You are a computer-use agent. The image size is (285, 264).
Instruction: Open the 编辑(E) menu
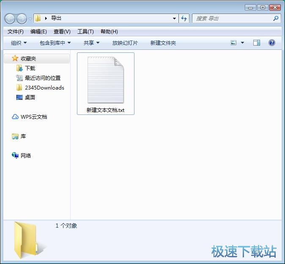(38, 32)
